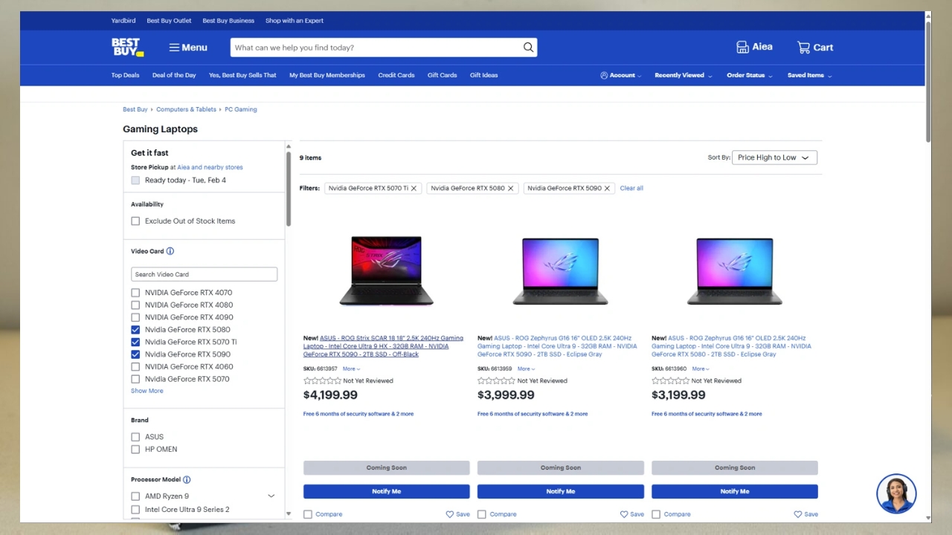Expand Saved Items dropdown

click(x=810, y=75)
